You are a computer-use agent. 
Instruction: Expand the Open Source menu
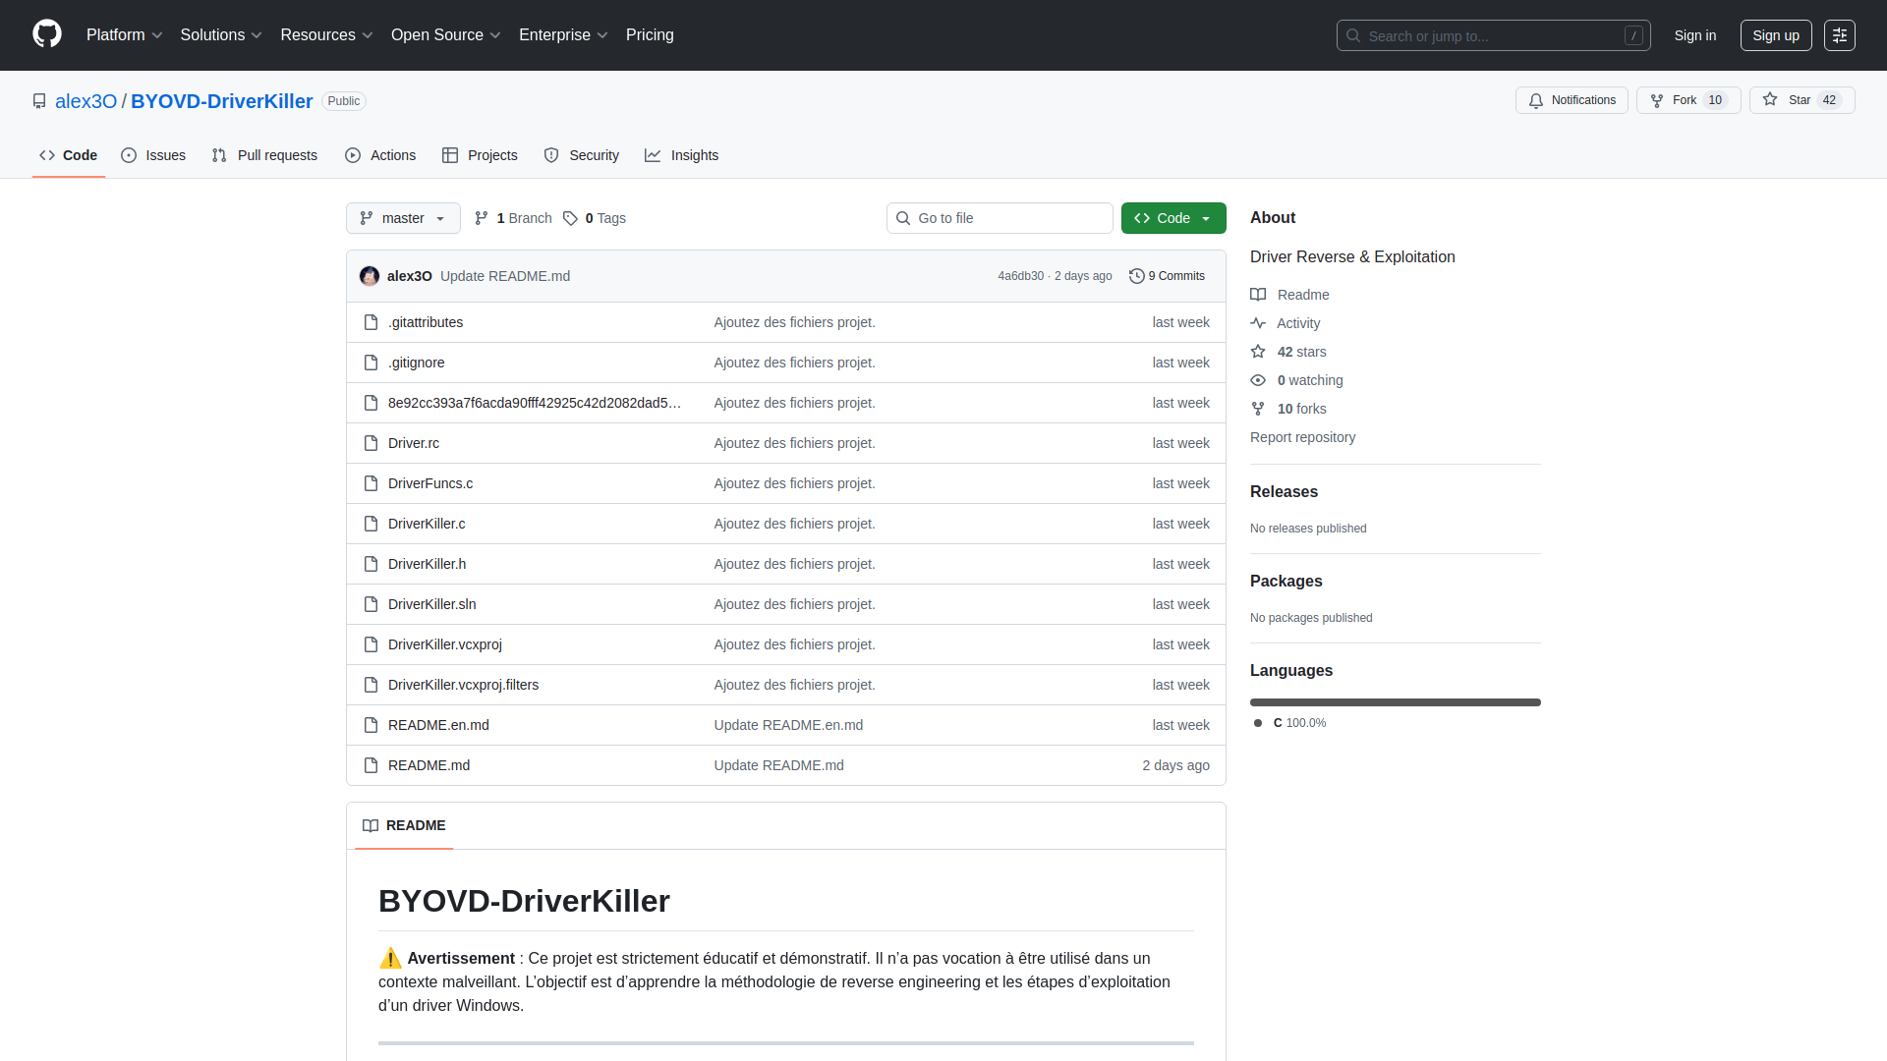[x=446, y=35]
